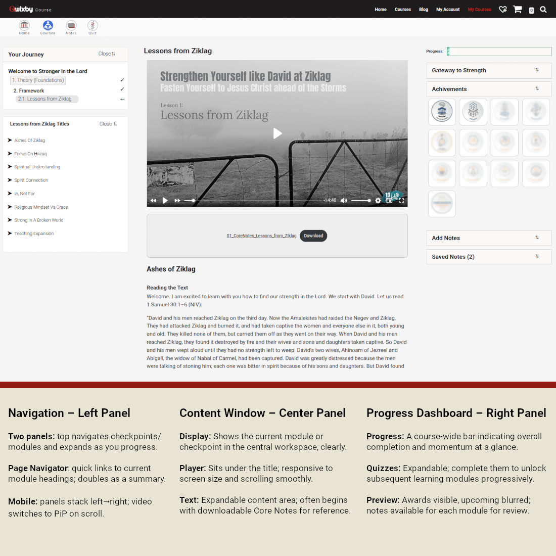This screenshot has height=556, width=556.
Task: Select the first achievement badge thumbnail
Action: coord(442,111)
